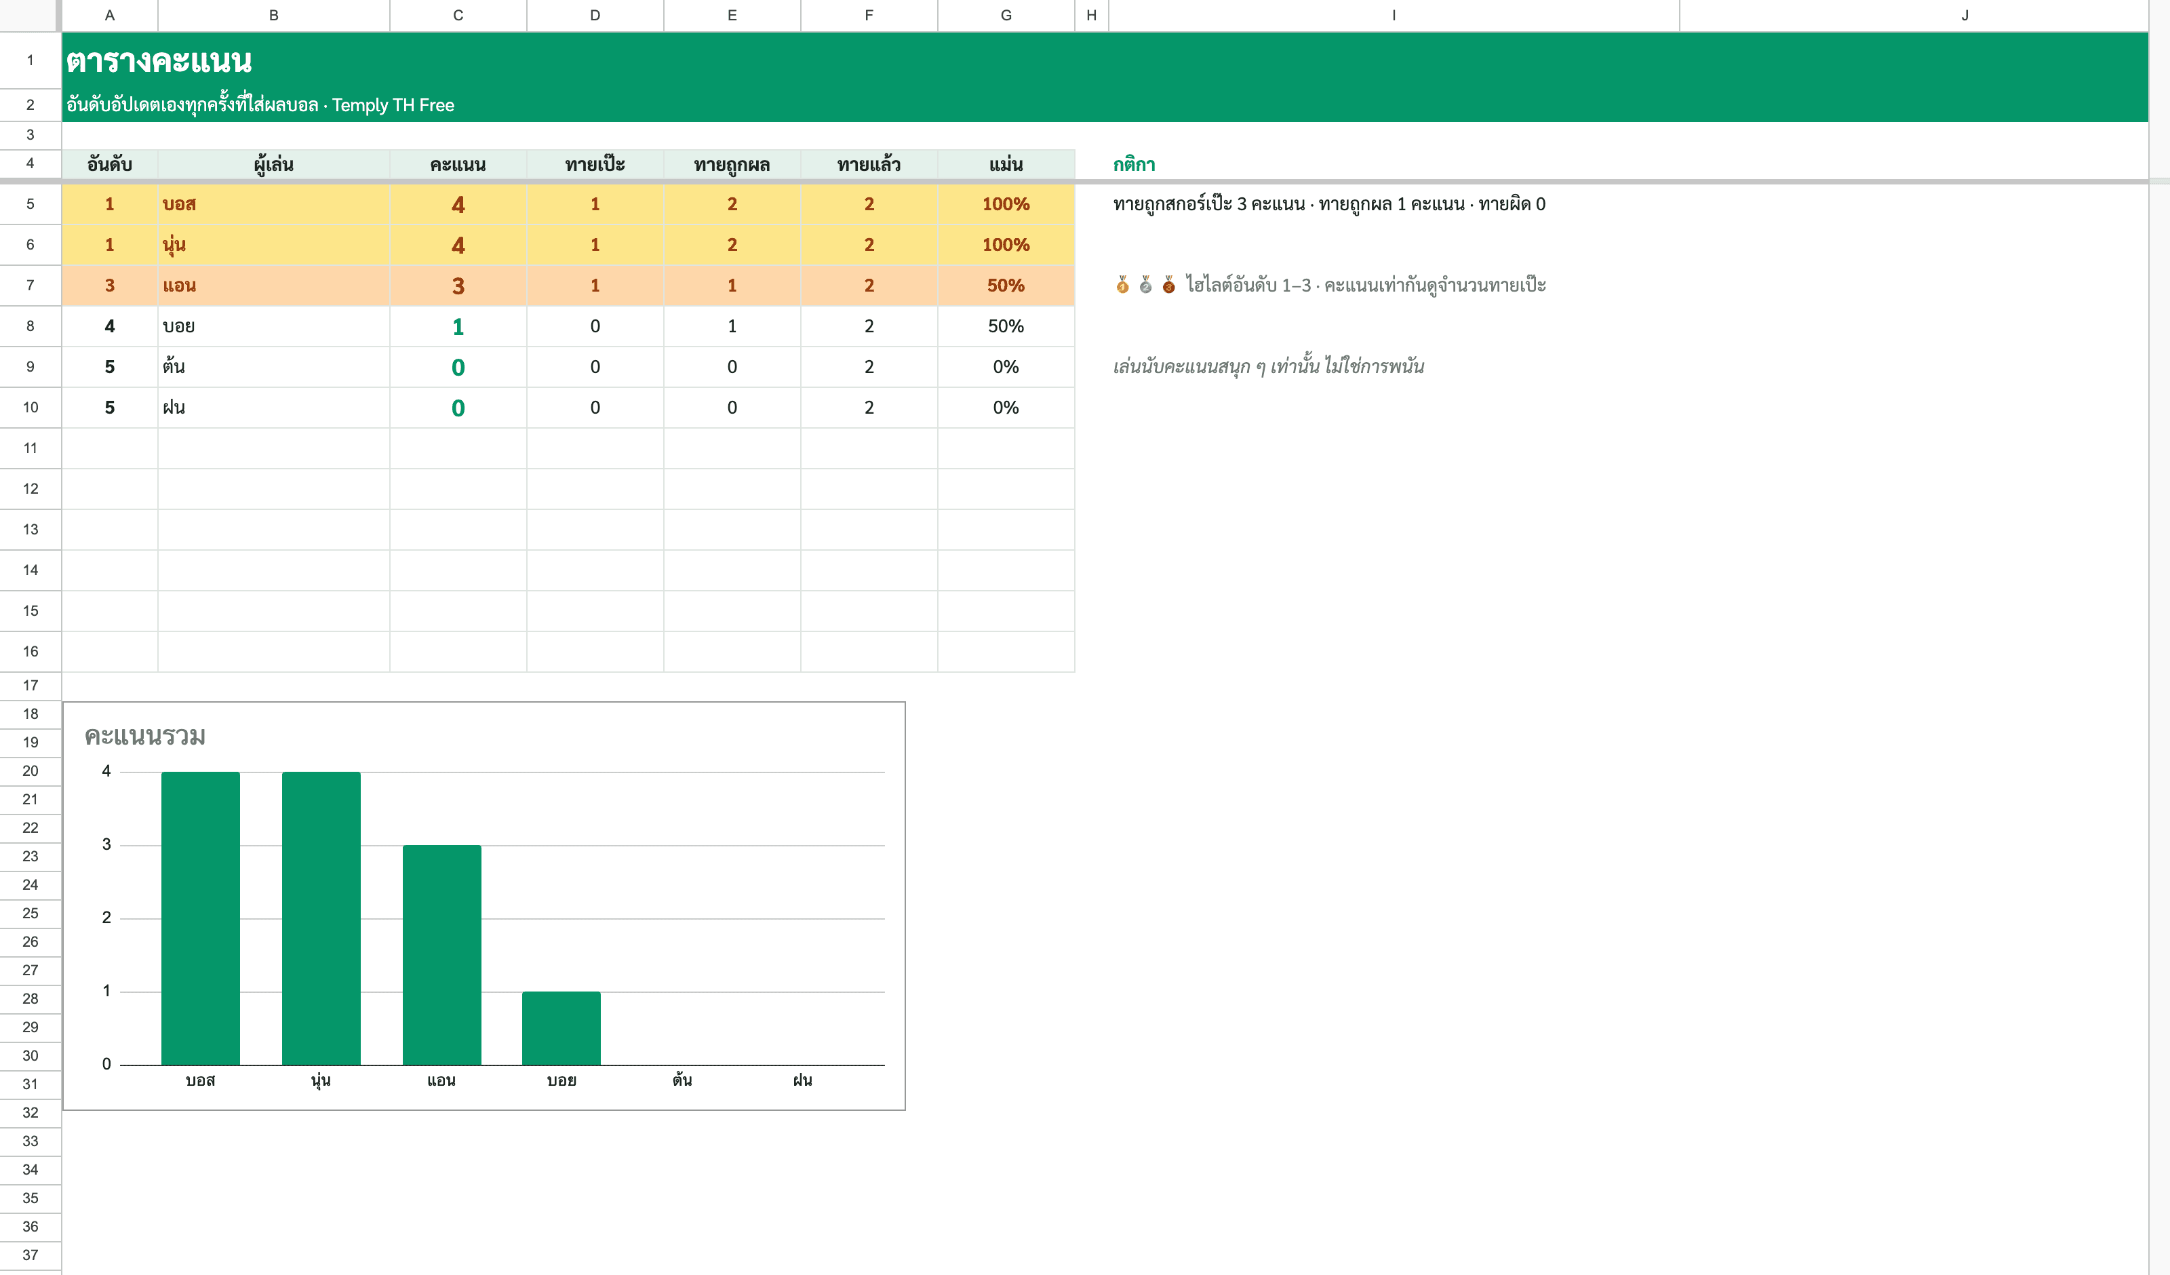2170x1275 pixels.
Task: Click rank 3 cell in แอน row
Action: pyautogui.click(x=109, y=285)
